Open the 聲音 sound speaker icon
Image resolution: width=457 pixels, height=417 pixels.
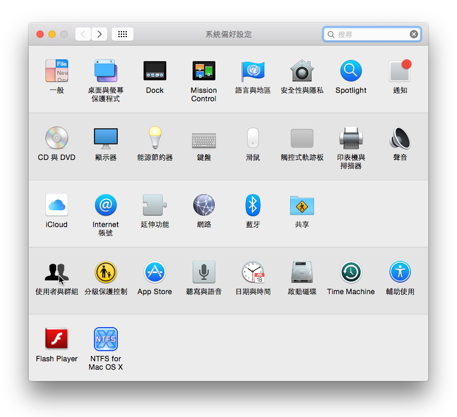400,138
